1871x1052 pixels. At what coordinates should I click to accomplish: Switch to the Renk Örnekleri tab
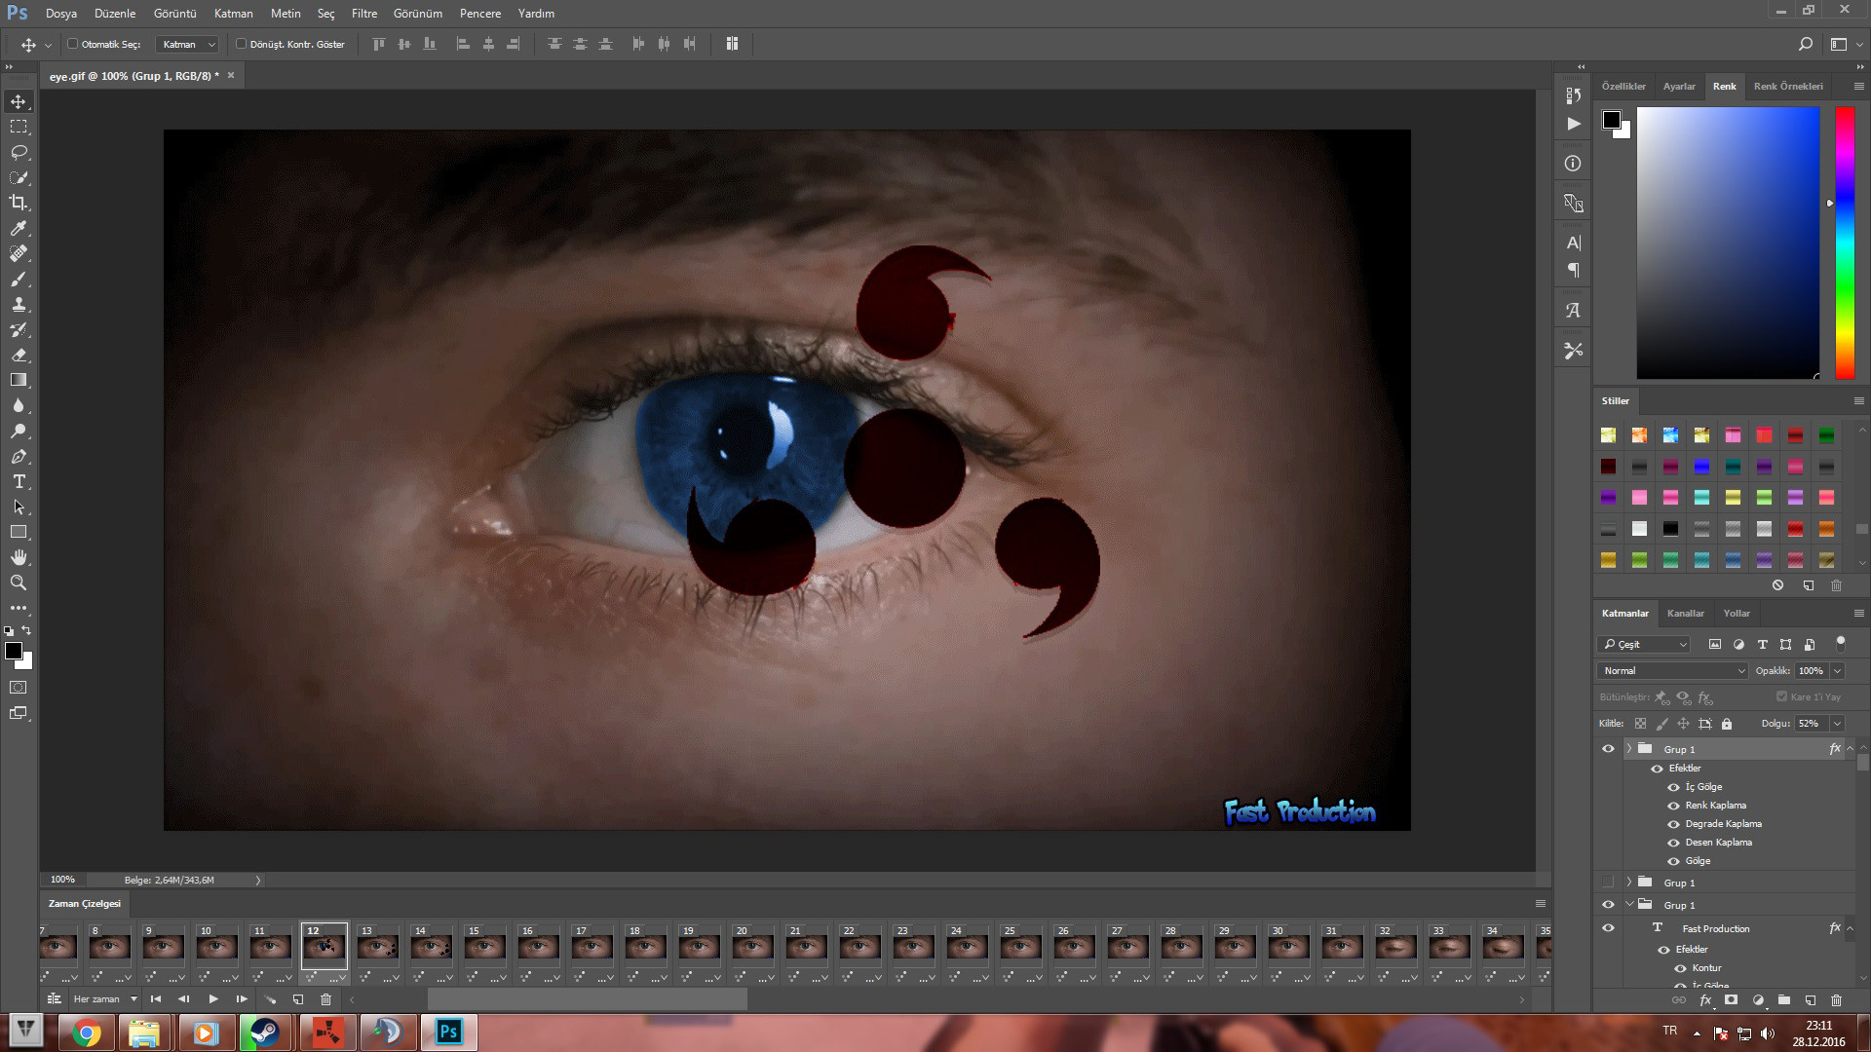coord(1787,87)
